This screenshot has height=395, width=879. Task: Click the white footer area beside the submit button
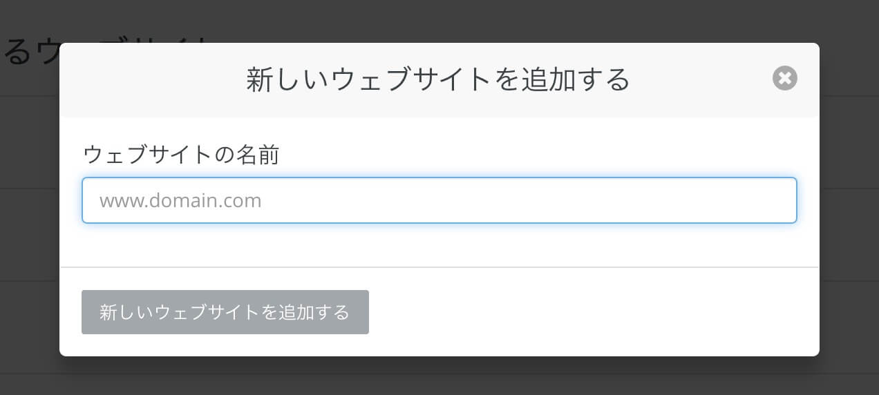(x=594, y=312)
